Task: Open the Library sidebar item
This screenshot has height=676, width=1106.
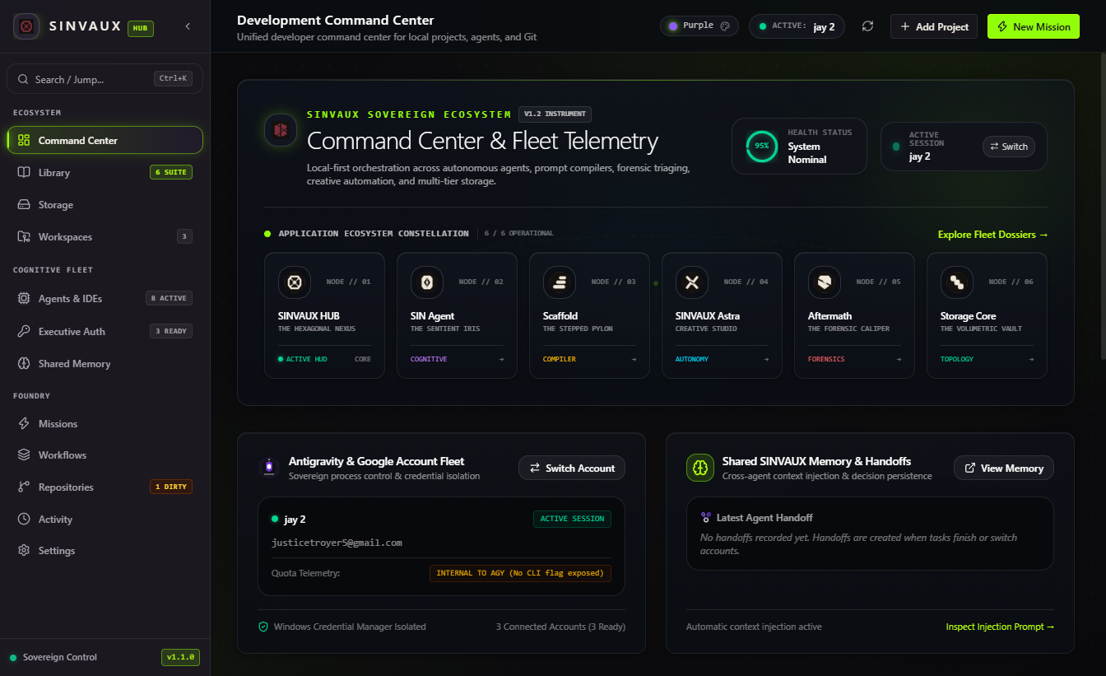Action: (105, 172)
